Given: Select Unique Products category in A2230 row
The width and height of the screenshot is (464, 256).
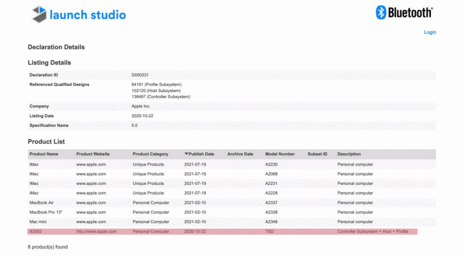Looking at the screenshot, I should coord(148,164).
